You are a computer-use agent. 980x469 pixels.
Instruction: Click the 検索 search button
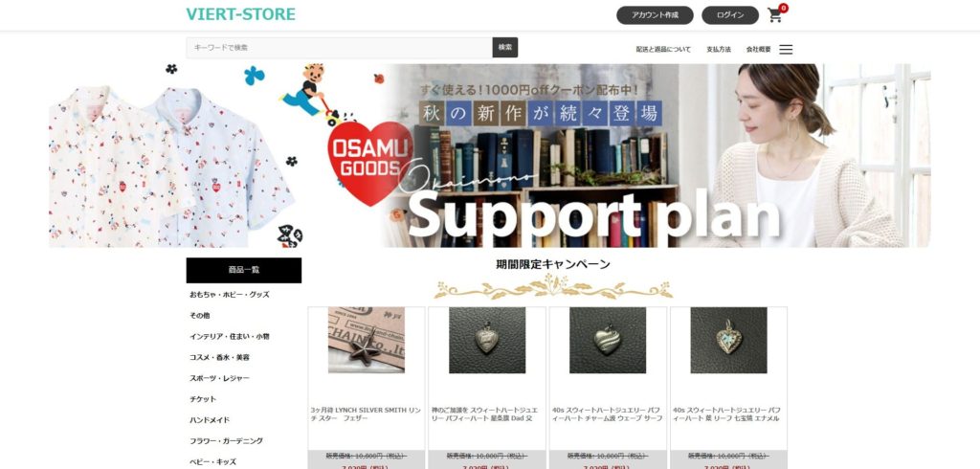tap(505, 48)
